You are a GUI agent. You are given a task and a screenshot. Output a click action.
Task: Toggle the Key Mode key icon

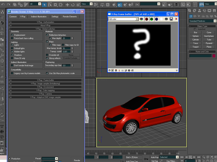[146, 159]
